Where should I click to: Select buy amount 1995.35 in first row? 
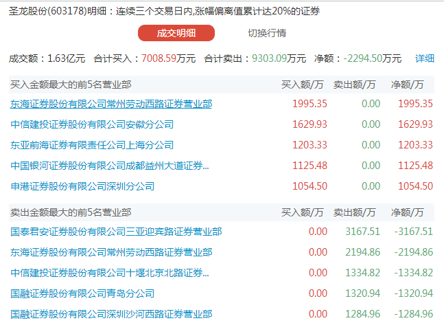(x=309, y=104)
